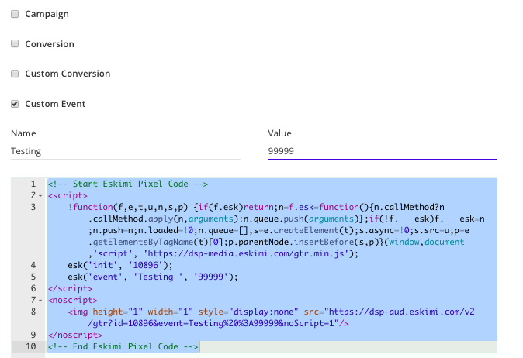Click line number 9 in the gutter
Viewport: 523px width, 358px height.
coord(33,335)
